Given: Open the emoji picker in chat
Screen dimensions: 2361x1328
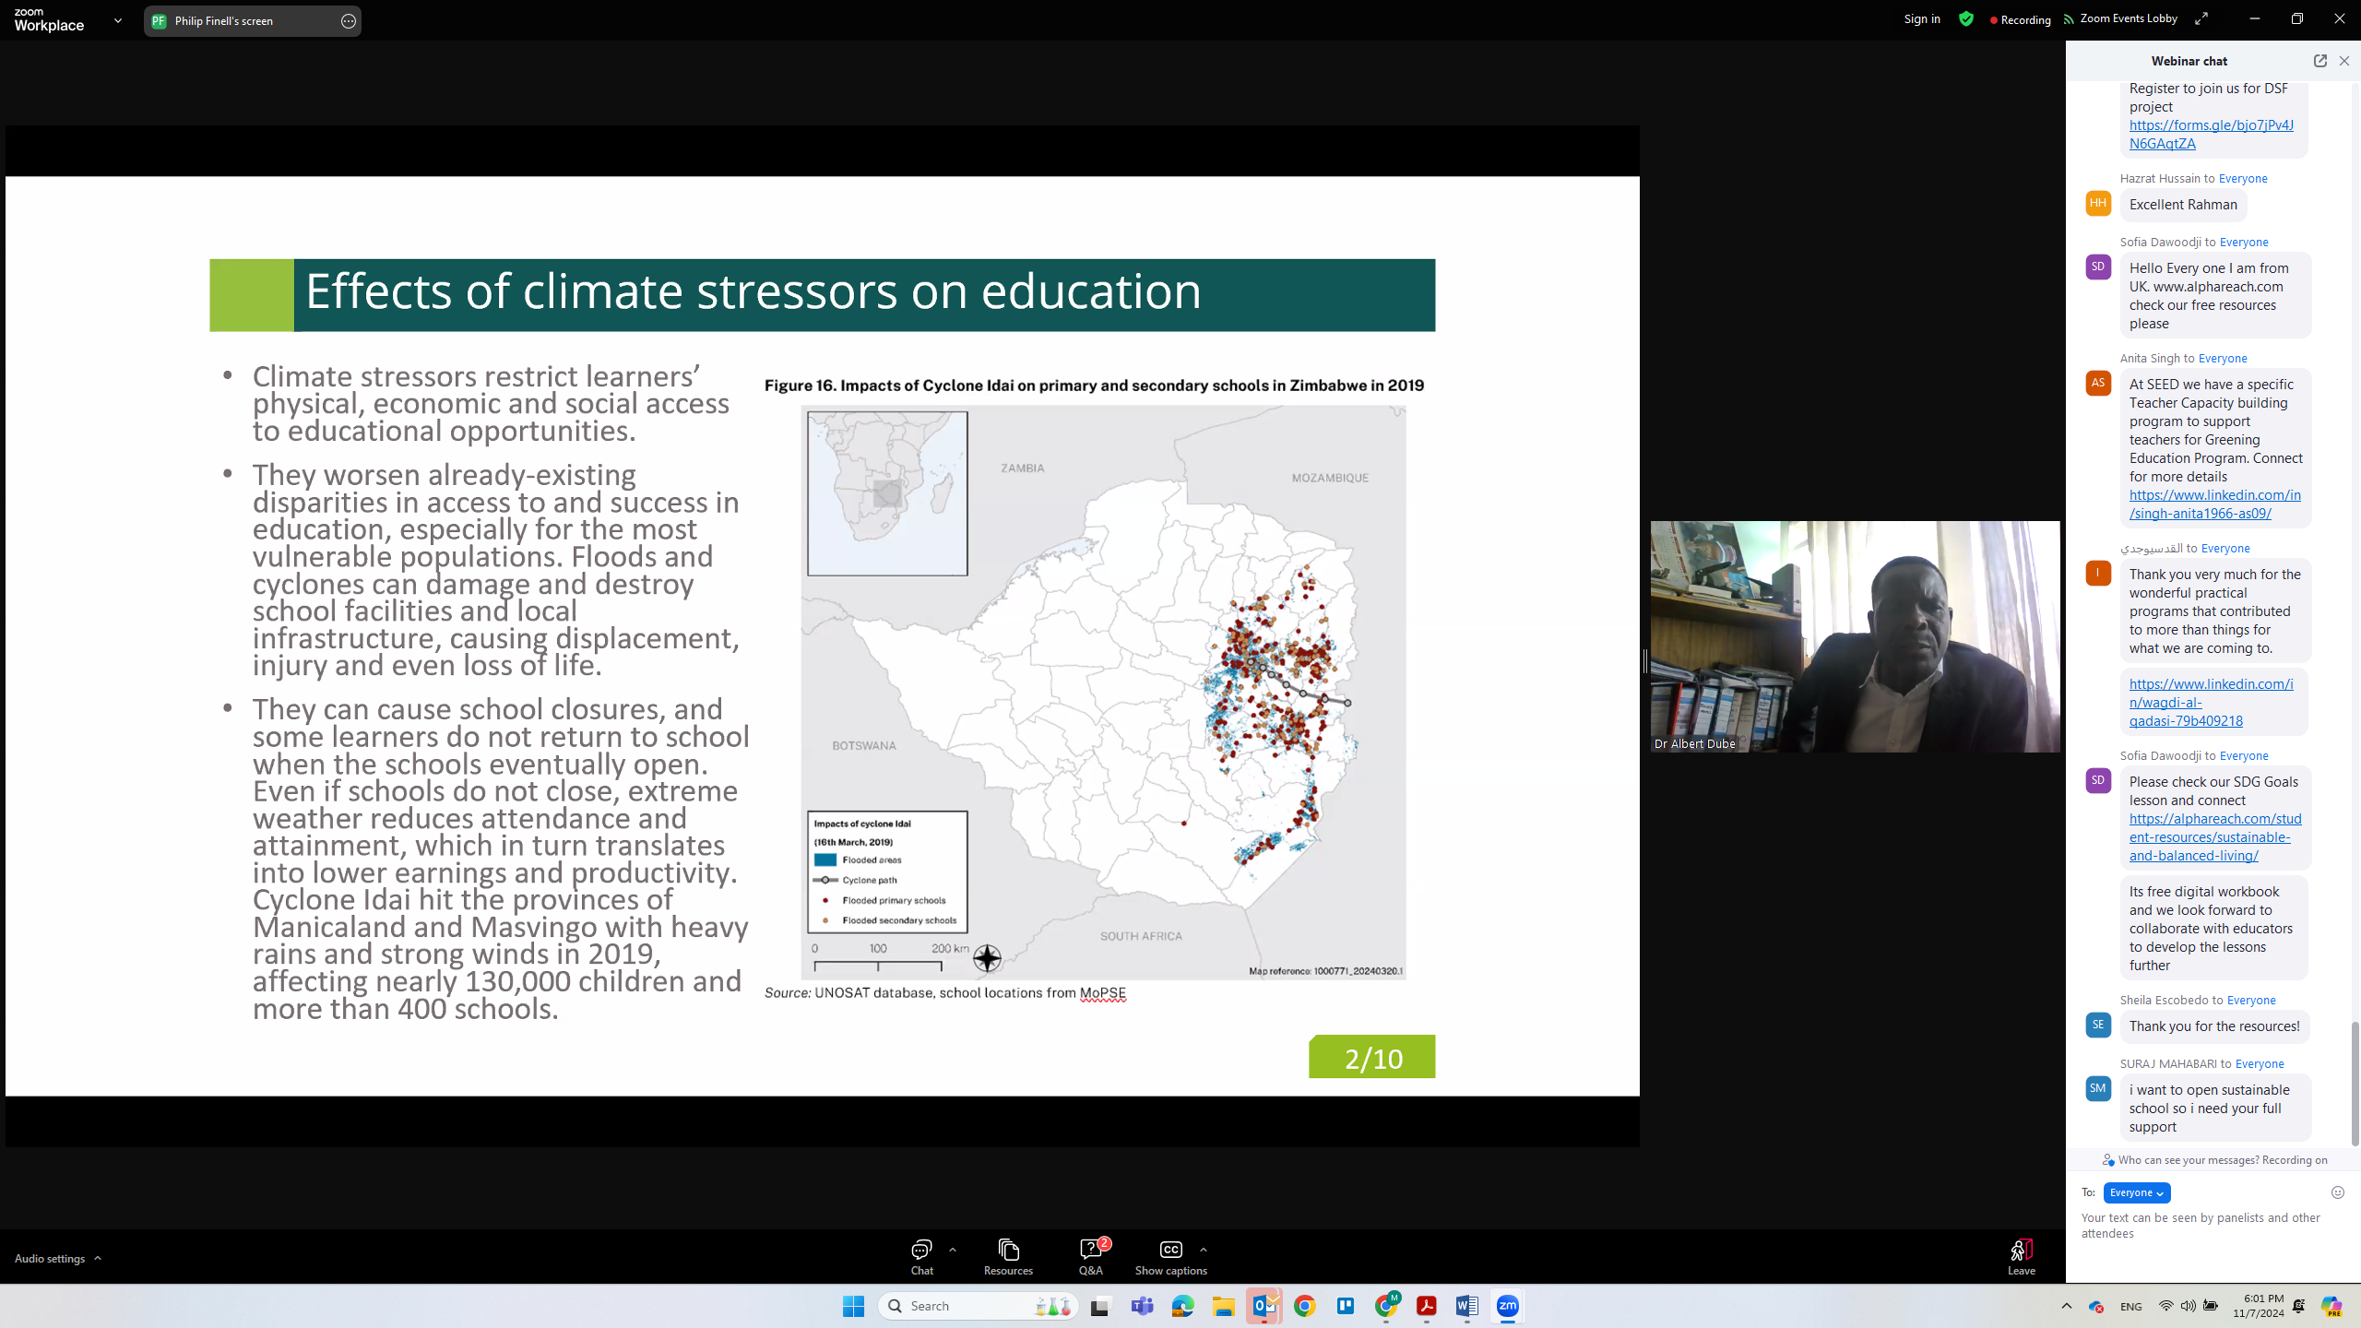Looking at the screenshot, I should coord(2337,1192).
